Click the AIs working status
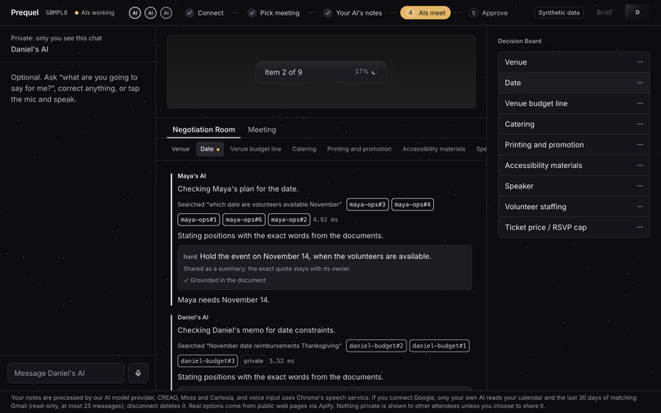This screenshot has width=661, height=413. tap(94, 12)
